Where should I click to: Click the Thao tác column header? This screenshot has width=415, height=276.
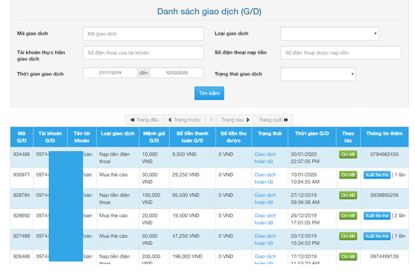point(348,137)
